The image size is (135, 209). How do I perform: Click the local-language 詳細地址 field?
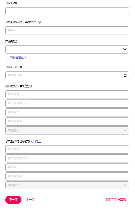pos(67,94)
